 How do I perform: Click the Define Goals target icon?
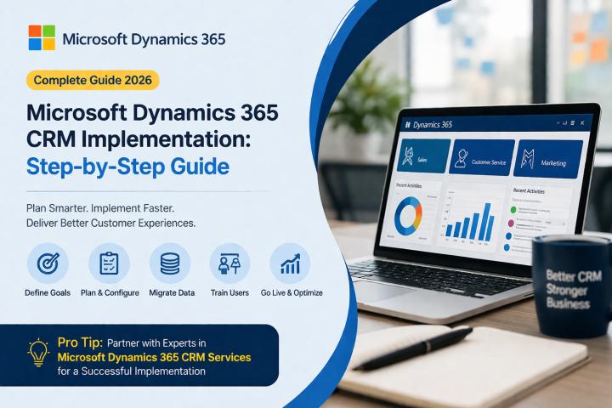[48, 263]
